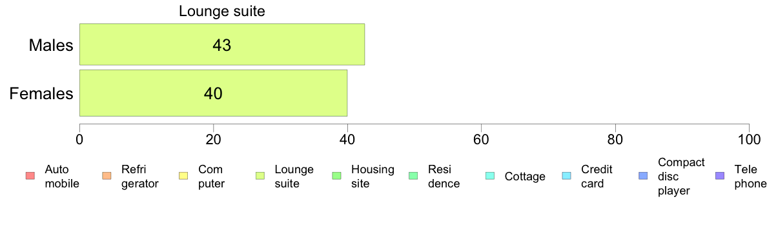This screenshot has width=767, height=237.
Task: Click the Females bar showing 40
Action: coord(213,93)
